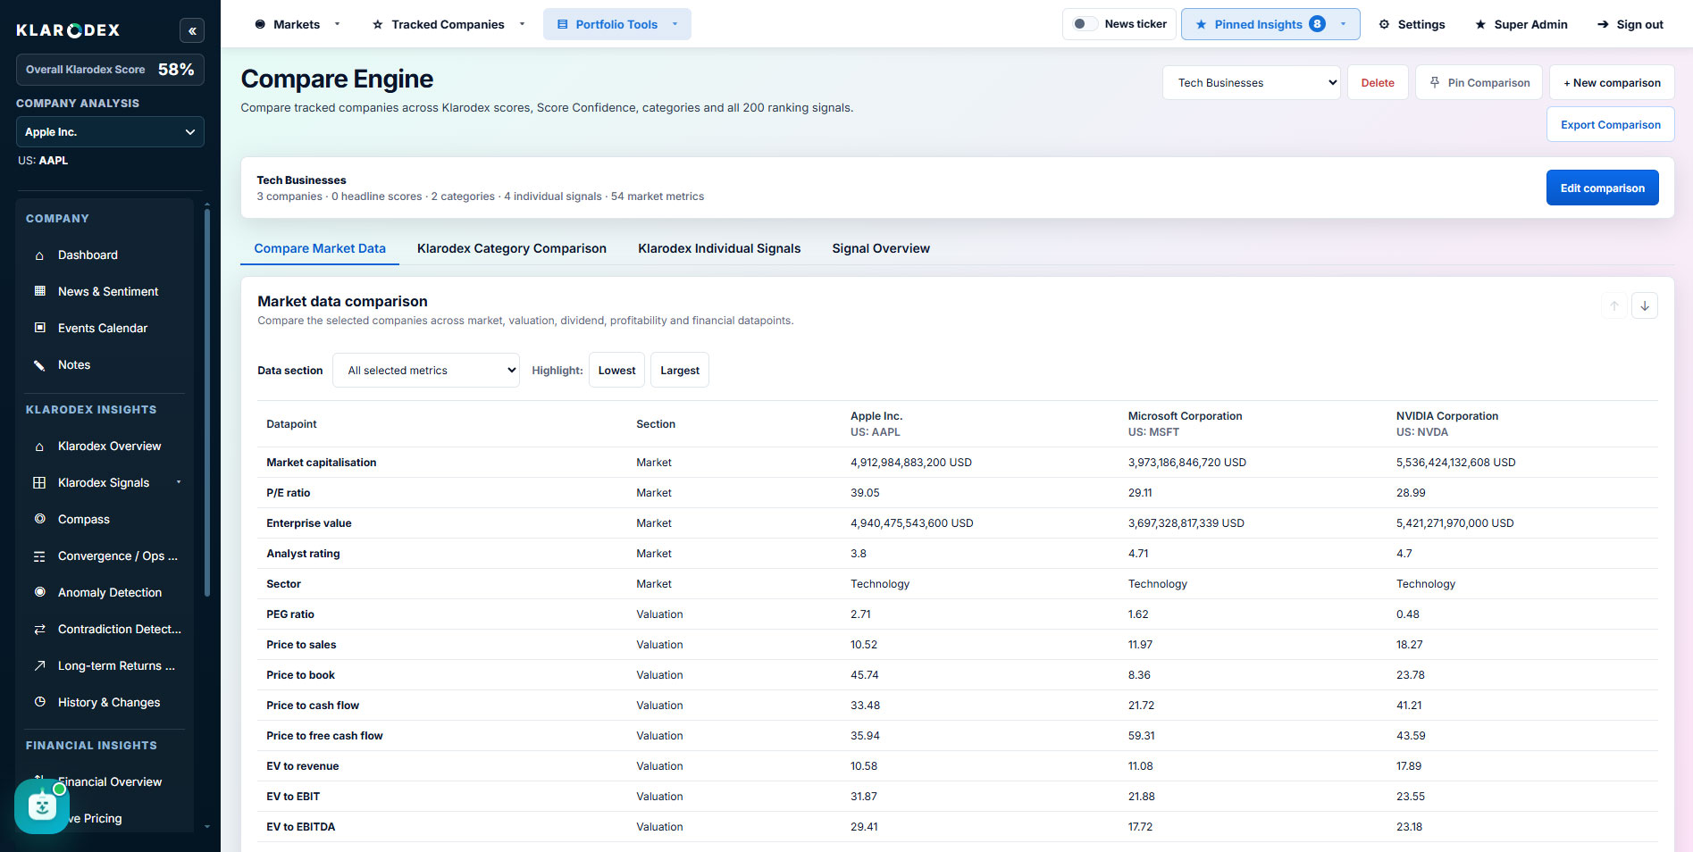This screenshot has height=852, width=1693.
Task: Click the Convergence / Ops icon
Action: [39, 555]
